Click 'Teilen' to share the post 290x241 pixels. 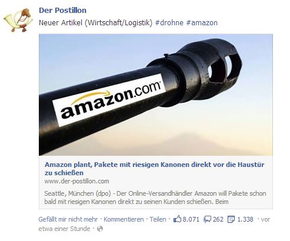tap(158, 219)
